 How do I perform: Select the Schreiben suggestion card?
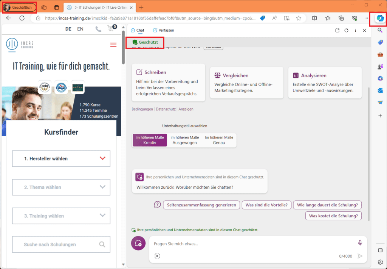[x=168, y=83]
